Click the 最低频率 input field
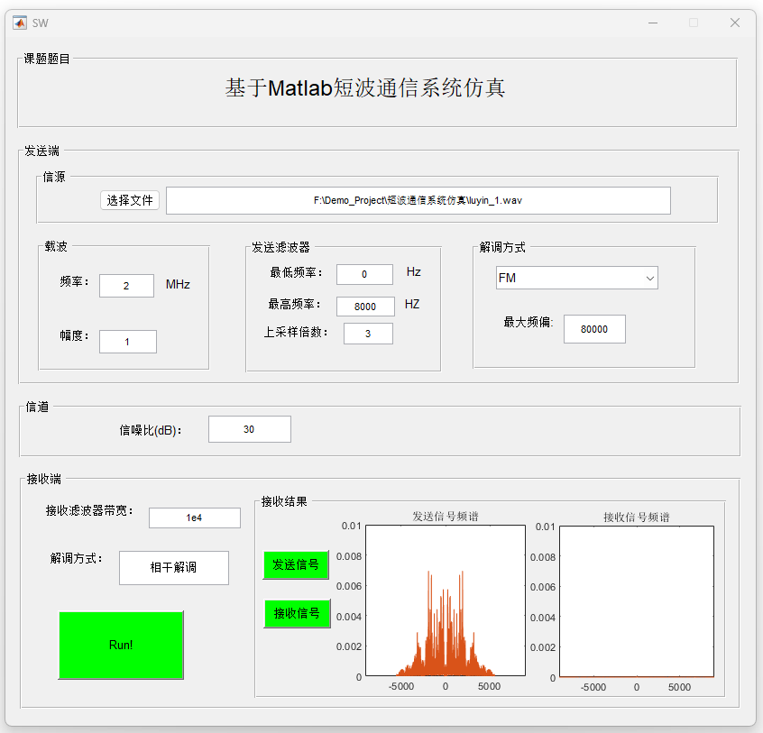This screenshot has height=733, width=763. [x=364, y=274]
